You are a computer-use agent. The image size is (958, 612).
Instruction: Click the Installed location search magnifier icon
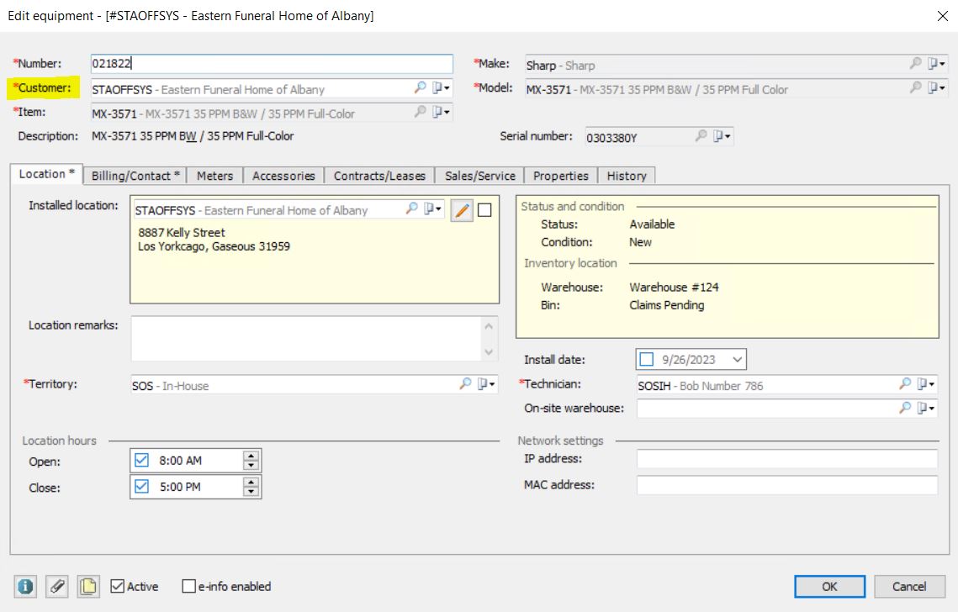click(x=412, y=208)
